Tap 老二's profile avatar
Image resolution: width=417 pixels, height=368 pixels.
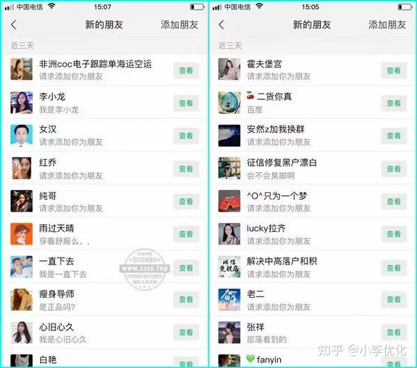tap(229, 299)
